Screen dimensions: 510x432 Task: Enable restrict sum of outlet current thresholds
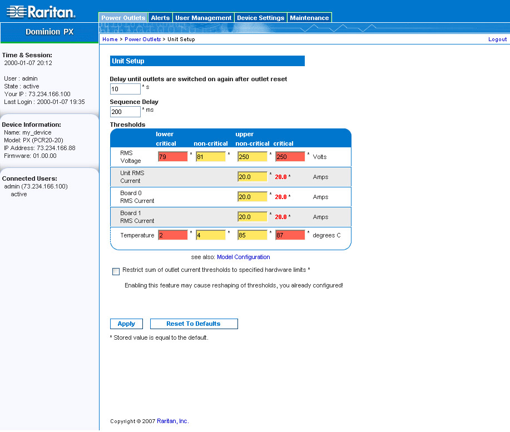pyautogui.click(x=116, y=271)
